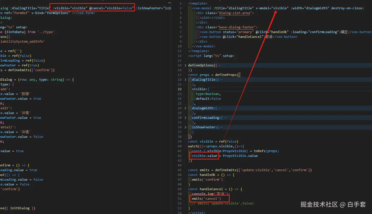This screenshot has height=214, width=372.
Task: Click gutter line number 13
Action: tap(180, 61)
